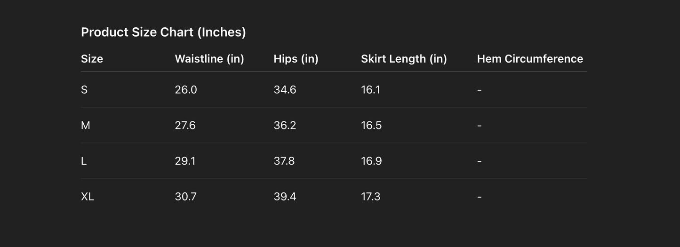This screenshot has width=680, height=247.
Task: Select the Hips (in) column header
Action: tap(296, 59)
